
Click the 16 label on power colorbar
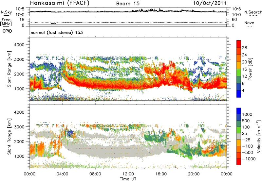pyautogui.click(x=244, y=69)
